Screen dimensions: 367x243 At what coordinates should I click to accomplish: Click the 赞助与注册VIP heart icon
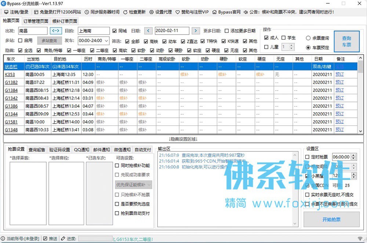[178, 12]
